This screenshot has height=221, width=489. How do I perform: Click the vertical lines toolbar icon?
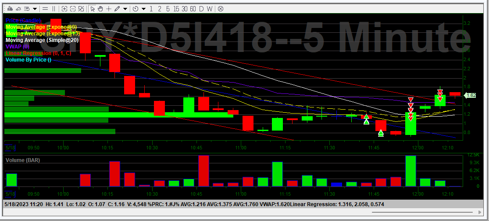point(54,9)
